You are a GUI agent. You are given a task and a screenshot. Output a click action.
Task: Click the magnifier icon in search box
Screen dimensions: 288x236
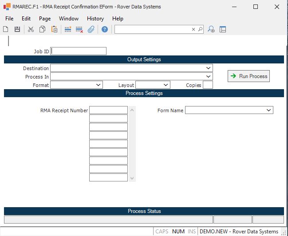[x=200, y=29]
